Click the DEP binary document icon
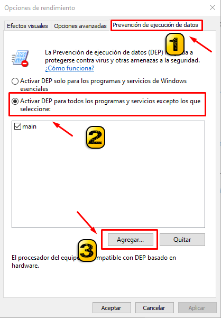Viewport: 221px width, 318px height. 20,58
